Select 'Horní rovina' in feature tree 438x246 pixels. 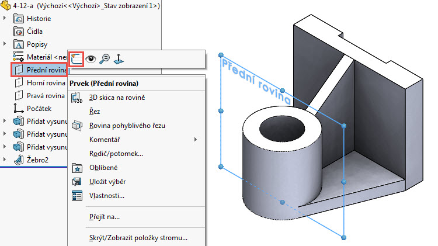[x=46, y=83]
